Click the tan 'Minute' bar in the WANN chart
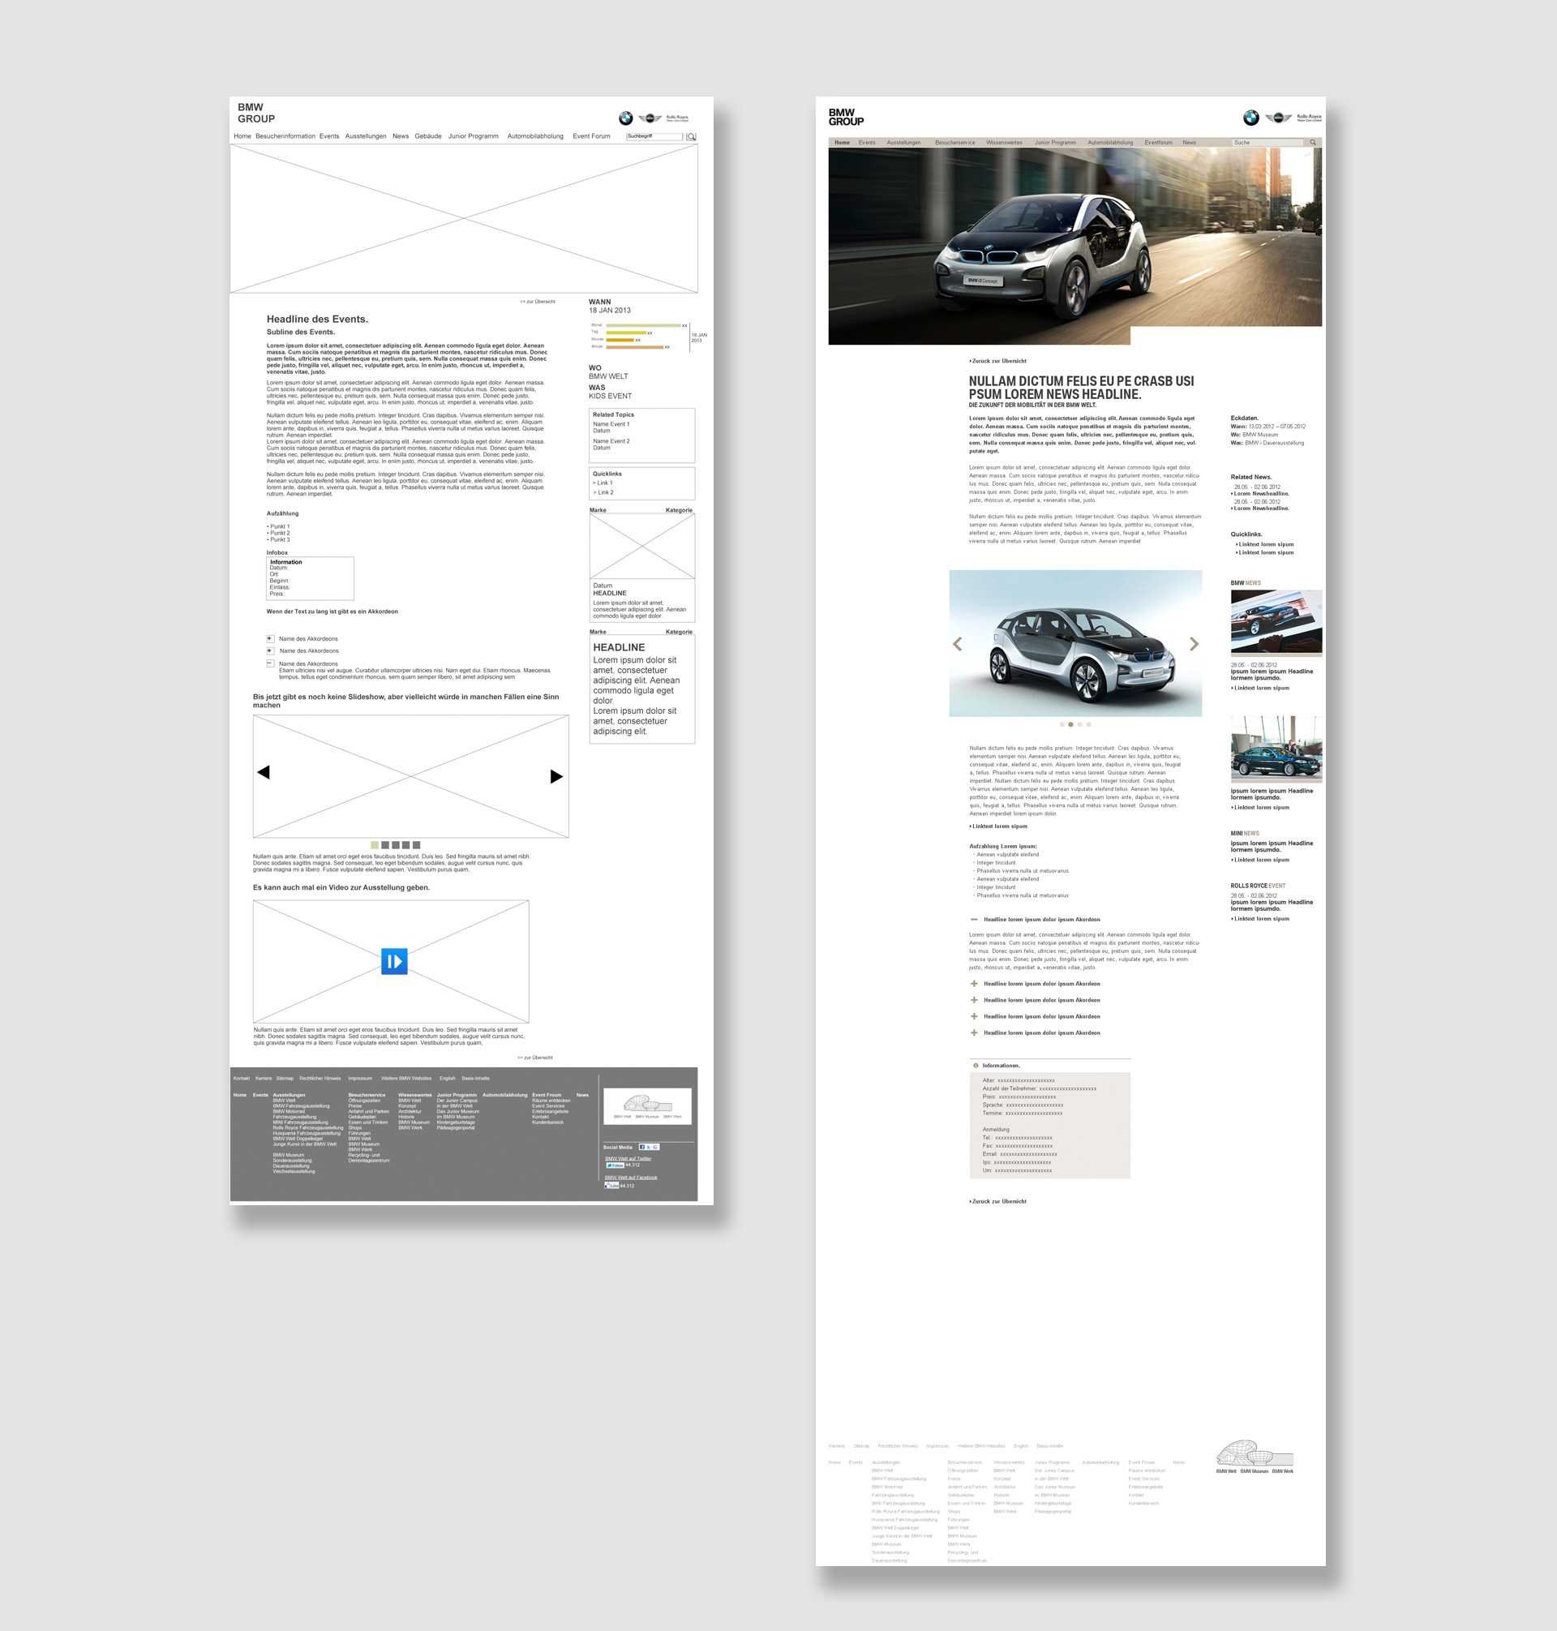Viewport: 1557px width, 1631px height. point(635,347)
